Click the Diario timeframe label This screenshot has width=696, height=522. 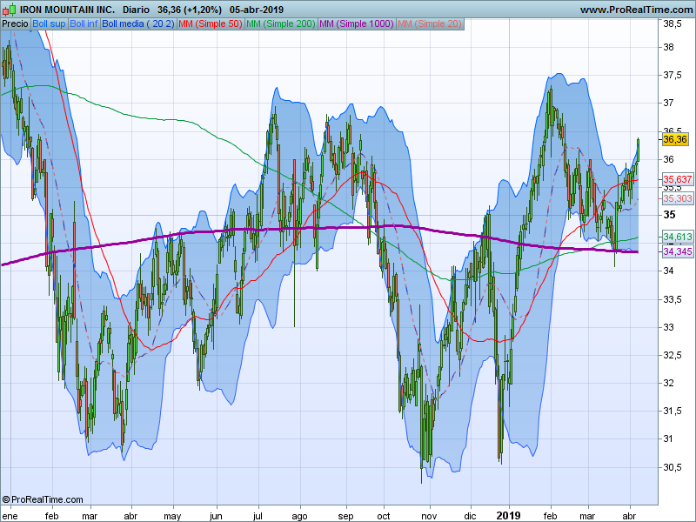click(x=136, y=10)
